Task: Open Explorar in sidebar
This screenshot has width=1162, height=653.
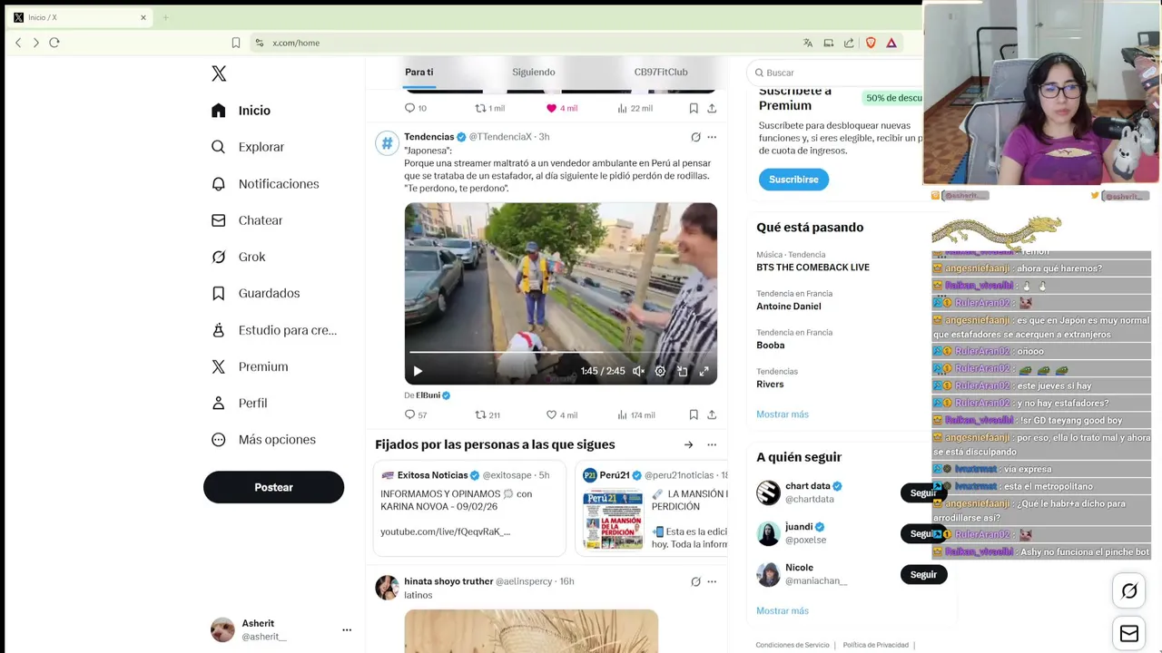Action: coord(248,147)
